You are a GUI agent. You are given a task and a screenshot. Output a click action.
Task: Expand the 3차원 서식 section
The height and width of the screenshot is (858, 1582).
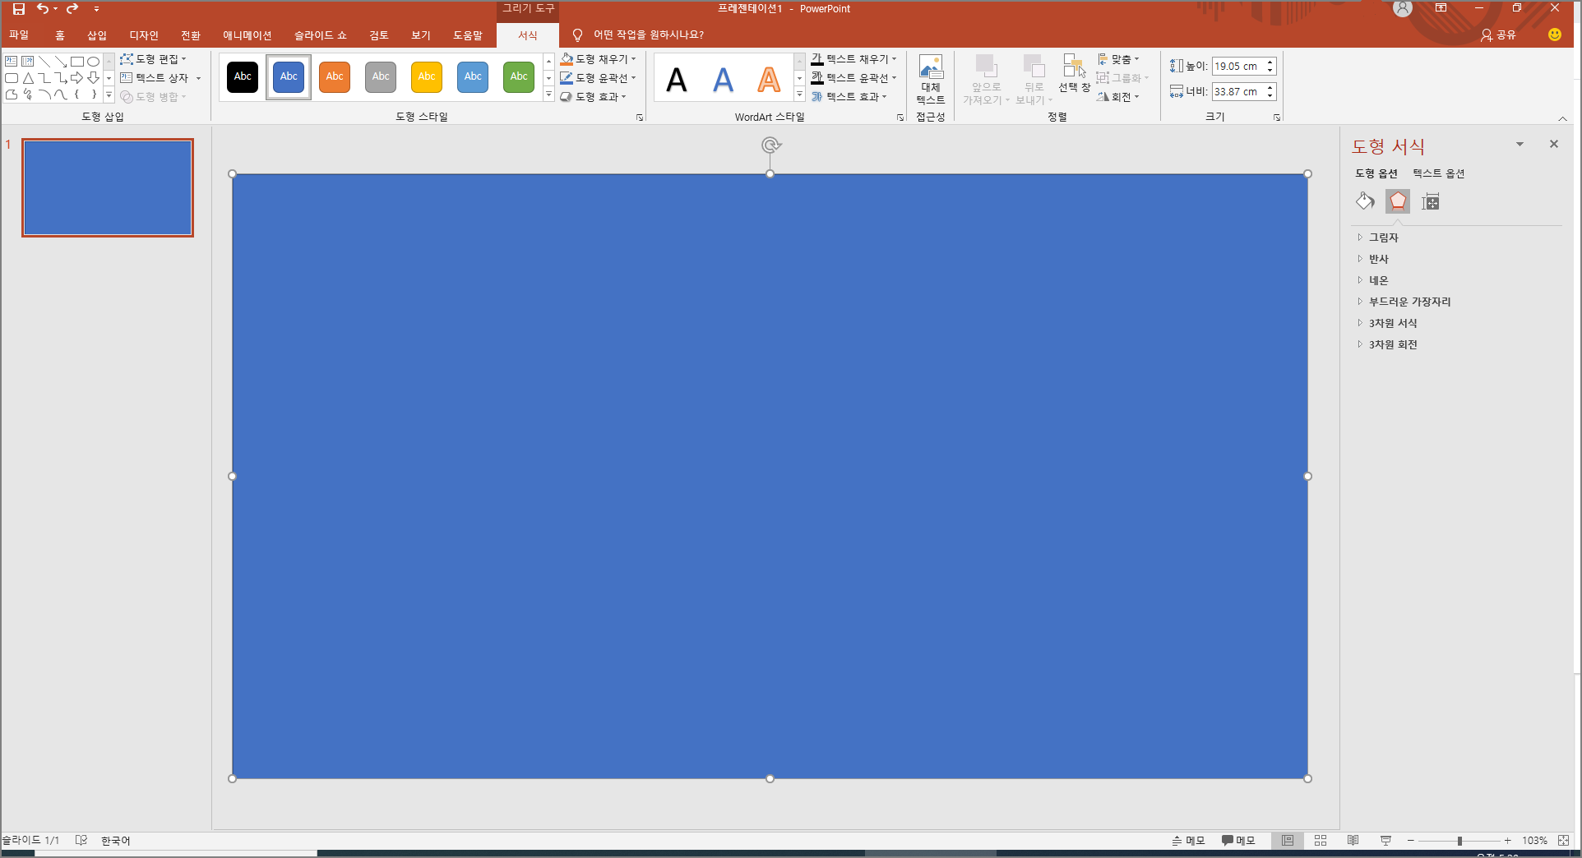click(x=1388, y=323)
